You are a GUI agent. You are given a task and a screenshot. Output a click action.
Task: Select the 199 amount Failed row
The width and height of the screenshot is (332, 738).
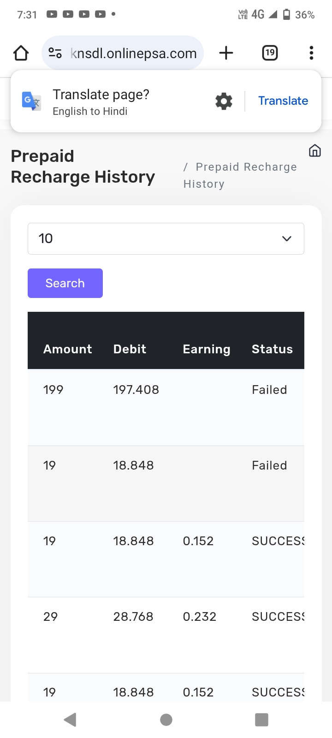[x=166, y=407]
